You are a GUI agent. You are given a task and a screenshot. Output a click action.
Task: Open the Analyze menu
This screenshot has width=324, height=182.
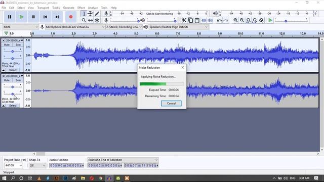(93, 8)
